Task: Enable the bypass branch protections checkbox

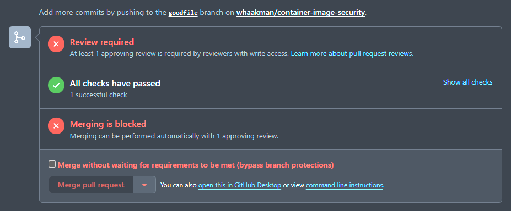Action: tap(52, 164)
